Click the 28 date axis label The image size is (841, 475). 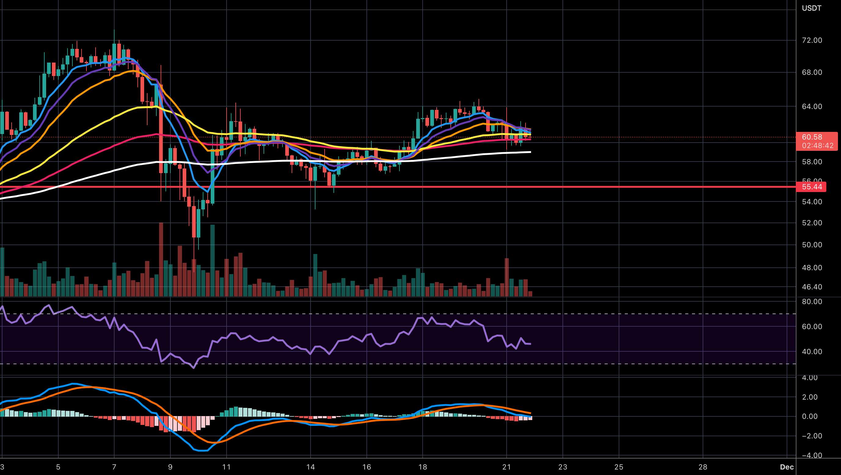coord(703,467)
